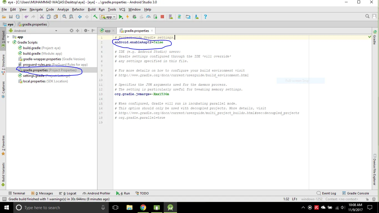379x213 pixels.
Task: Click the Paste clipboard icon
Action: [x=56, y=17]
